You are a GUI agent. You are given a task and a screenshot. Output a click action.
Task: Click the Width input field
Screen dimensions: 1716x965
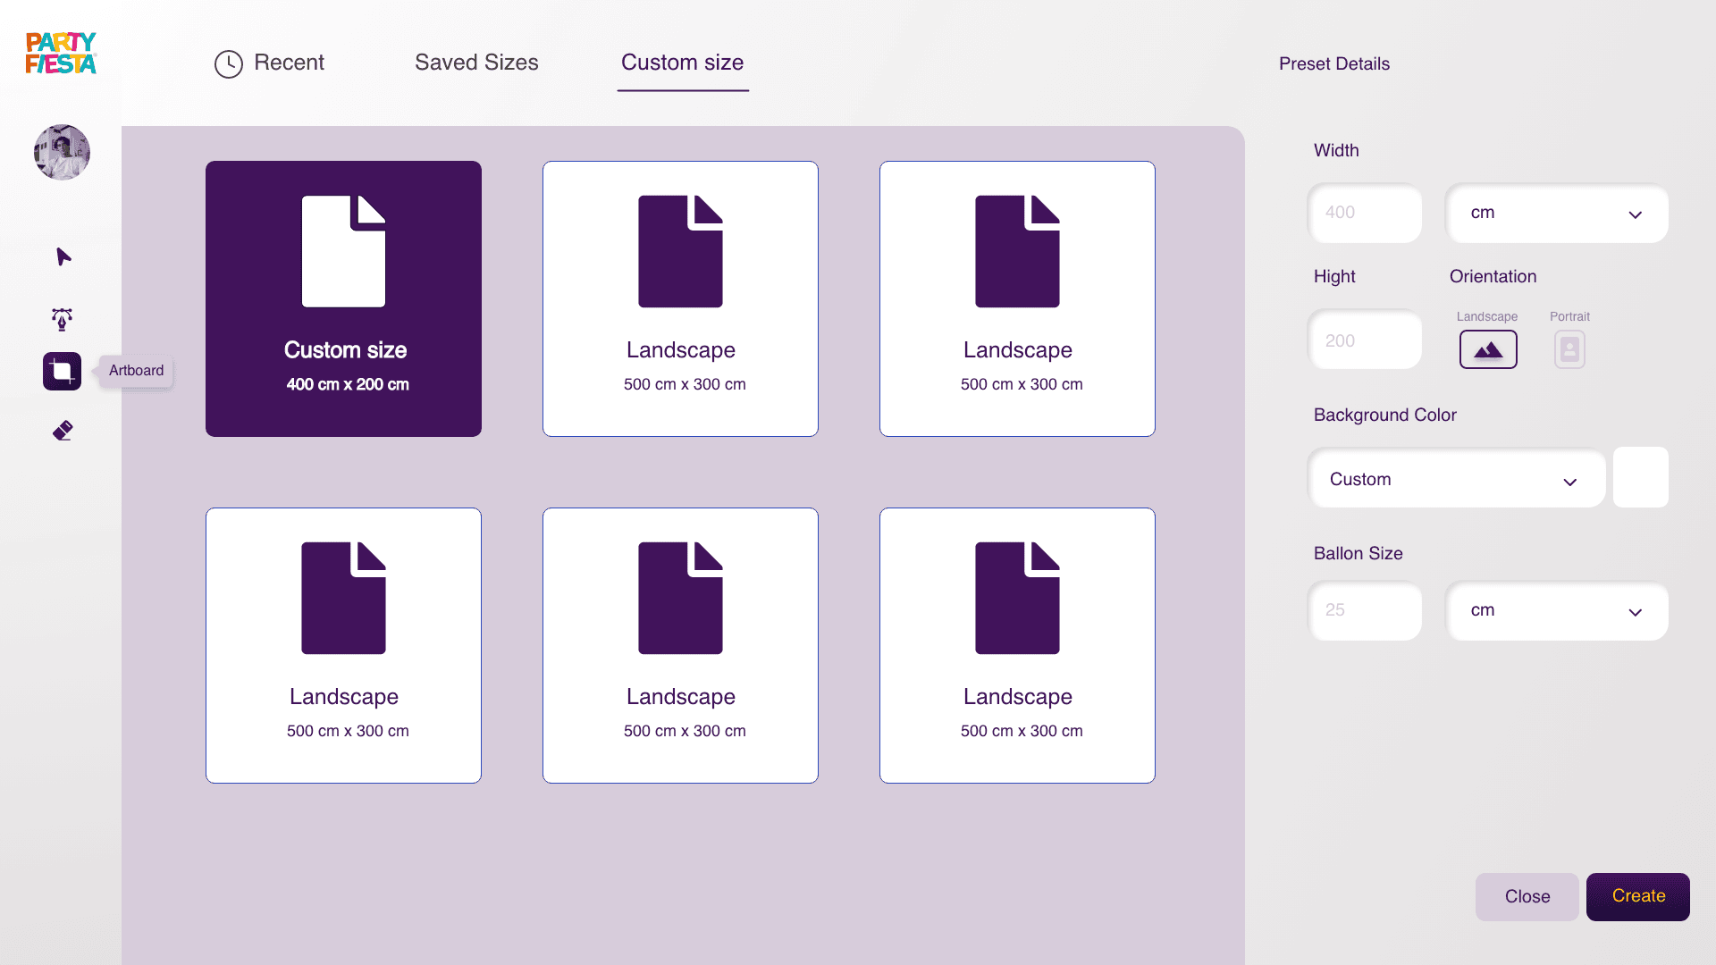point(1365,214)
